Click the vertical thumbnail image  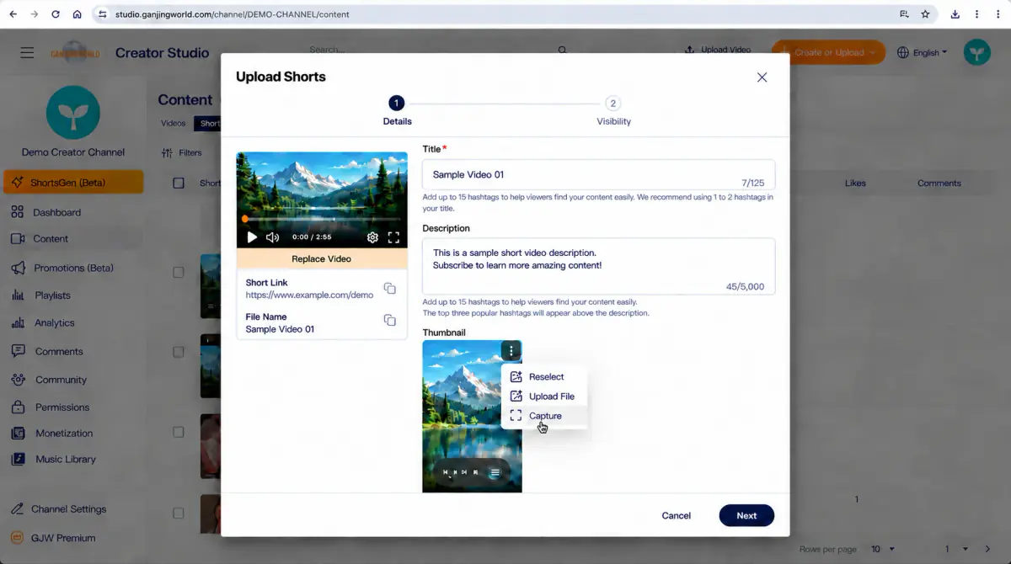pyautogui.click(x=472, y=416)
